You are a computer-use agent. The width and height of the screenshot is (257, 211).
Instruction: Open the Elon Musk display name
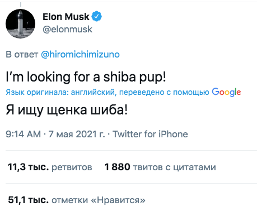(66, 17)
